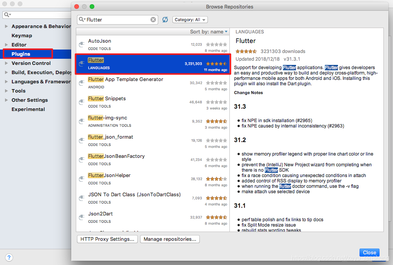Expand the Version Control node
Screen dimensions: 393x265
pos(6,63)
